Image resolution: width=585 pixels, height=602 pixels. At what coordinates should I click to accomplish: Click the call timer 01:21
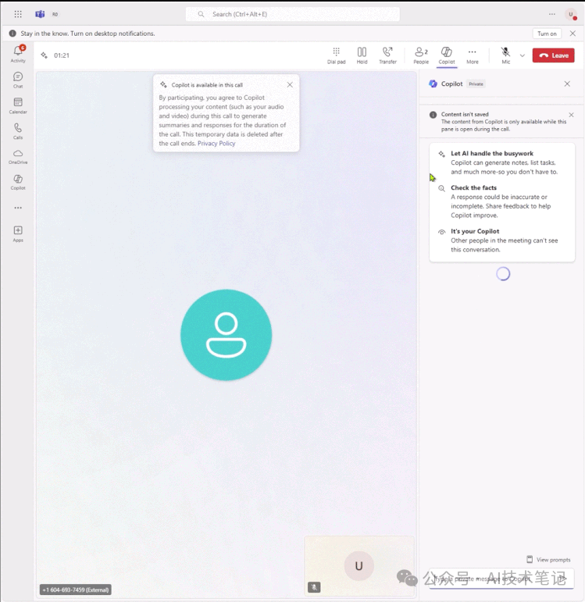[x=62, y=55]
